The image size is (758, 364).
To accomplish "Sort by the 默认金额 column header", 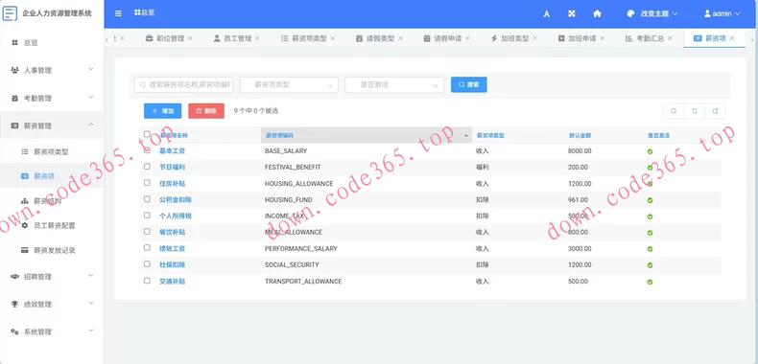I will point(580,136).
